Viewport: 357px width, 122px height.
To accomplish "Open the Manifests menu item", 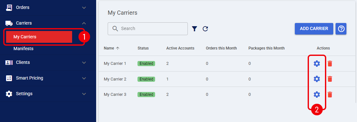I will click(23, 49).
